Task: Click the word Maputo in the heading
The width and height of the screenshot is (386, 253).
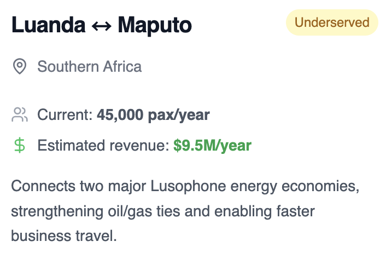Action: pos(155,26)
